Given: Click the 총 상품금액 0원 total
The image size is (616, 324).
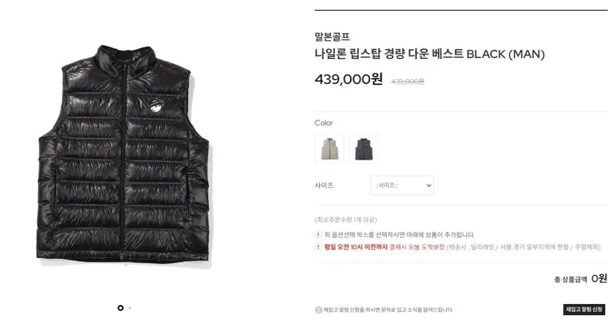Looking at the screenshot, I should (581, 278).
